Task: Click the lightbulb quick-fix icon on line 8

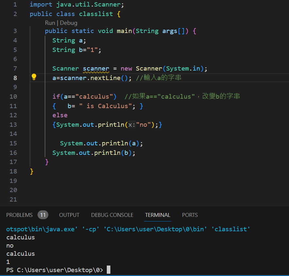Action: click(34, 77)
